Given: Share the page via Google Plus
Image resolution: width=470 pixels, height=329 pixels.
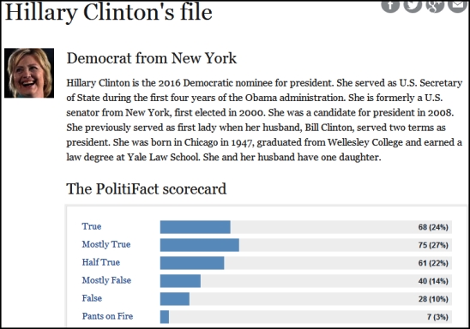Looking at the screenshot, I should pos(435,5).
